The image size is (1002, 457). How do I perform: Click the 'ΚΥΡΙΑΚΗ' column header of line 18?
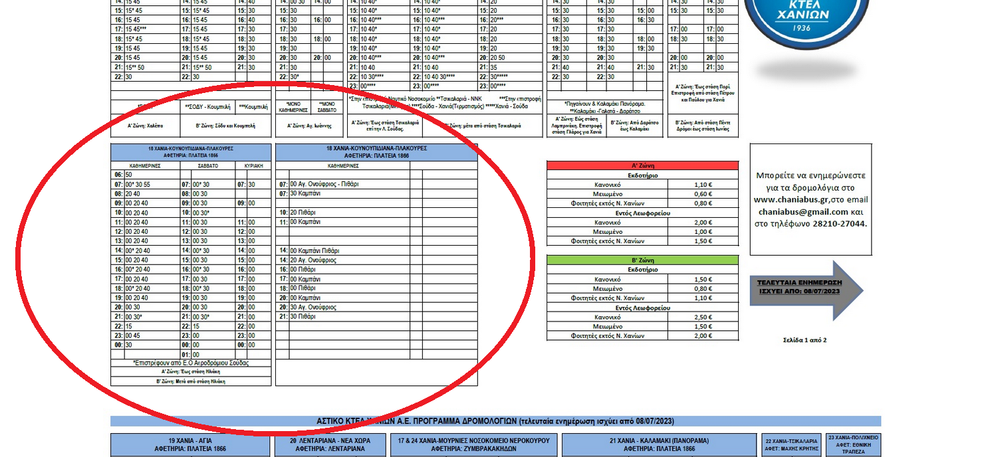point(254,165)
